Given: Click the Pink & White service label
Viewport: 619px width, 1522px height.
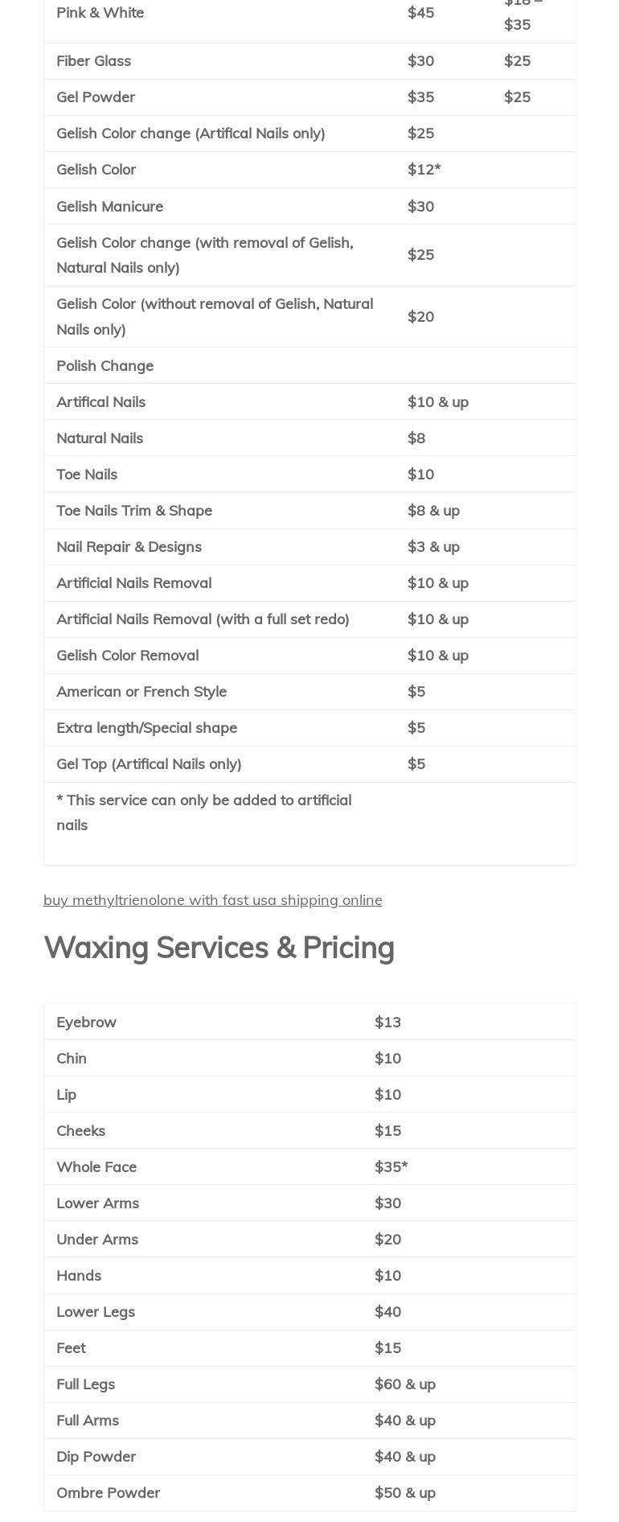Looking at the screenshot, I should pos(100,13).
